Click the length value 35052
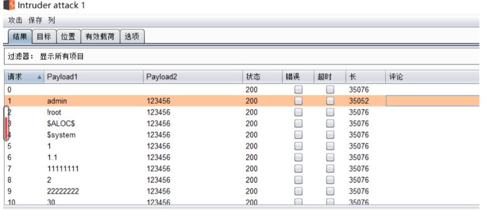Image resolution: width=487 pixels, height=210 pixels. [359, 101]
